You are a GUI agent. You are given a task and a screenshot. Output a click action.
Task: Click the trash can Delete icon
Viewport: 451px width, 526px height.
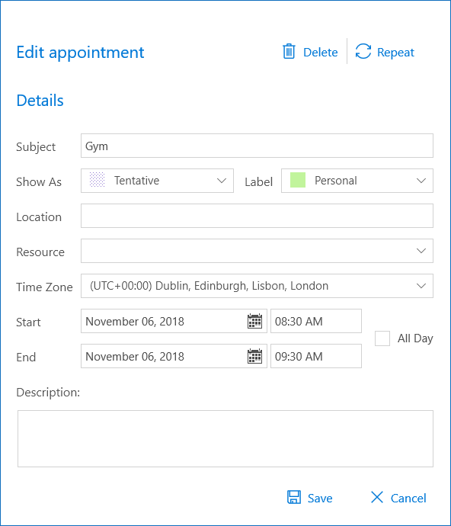point(289,51)
